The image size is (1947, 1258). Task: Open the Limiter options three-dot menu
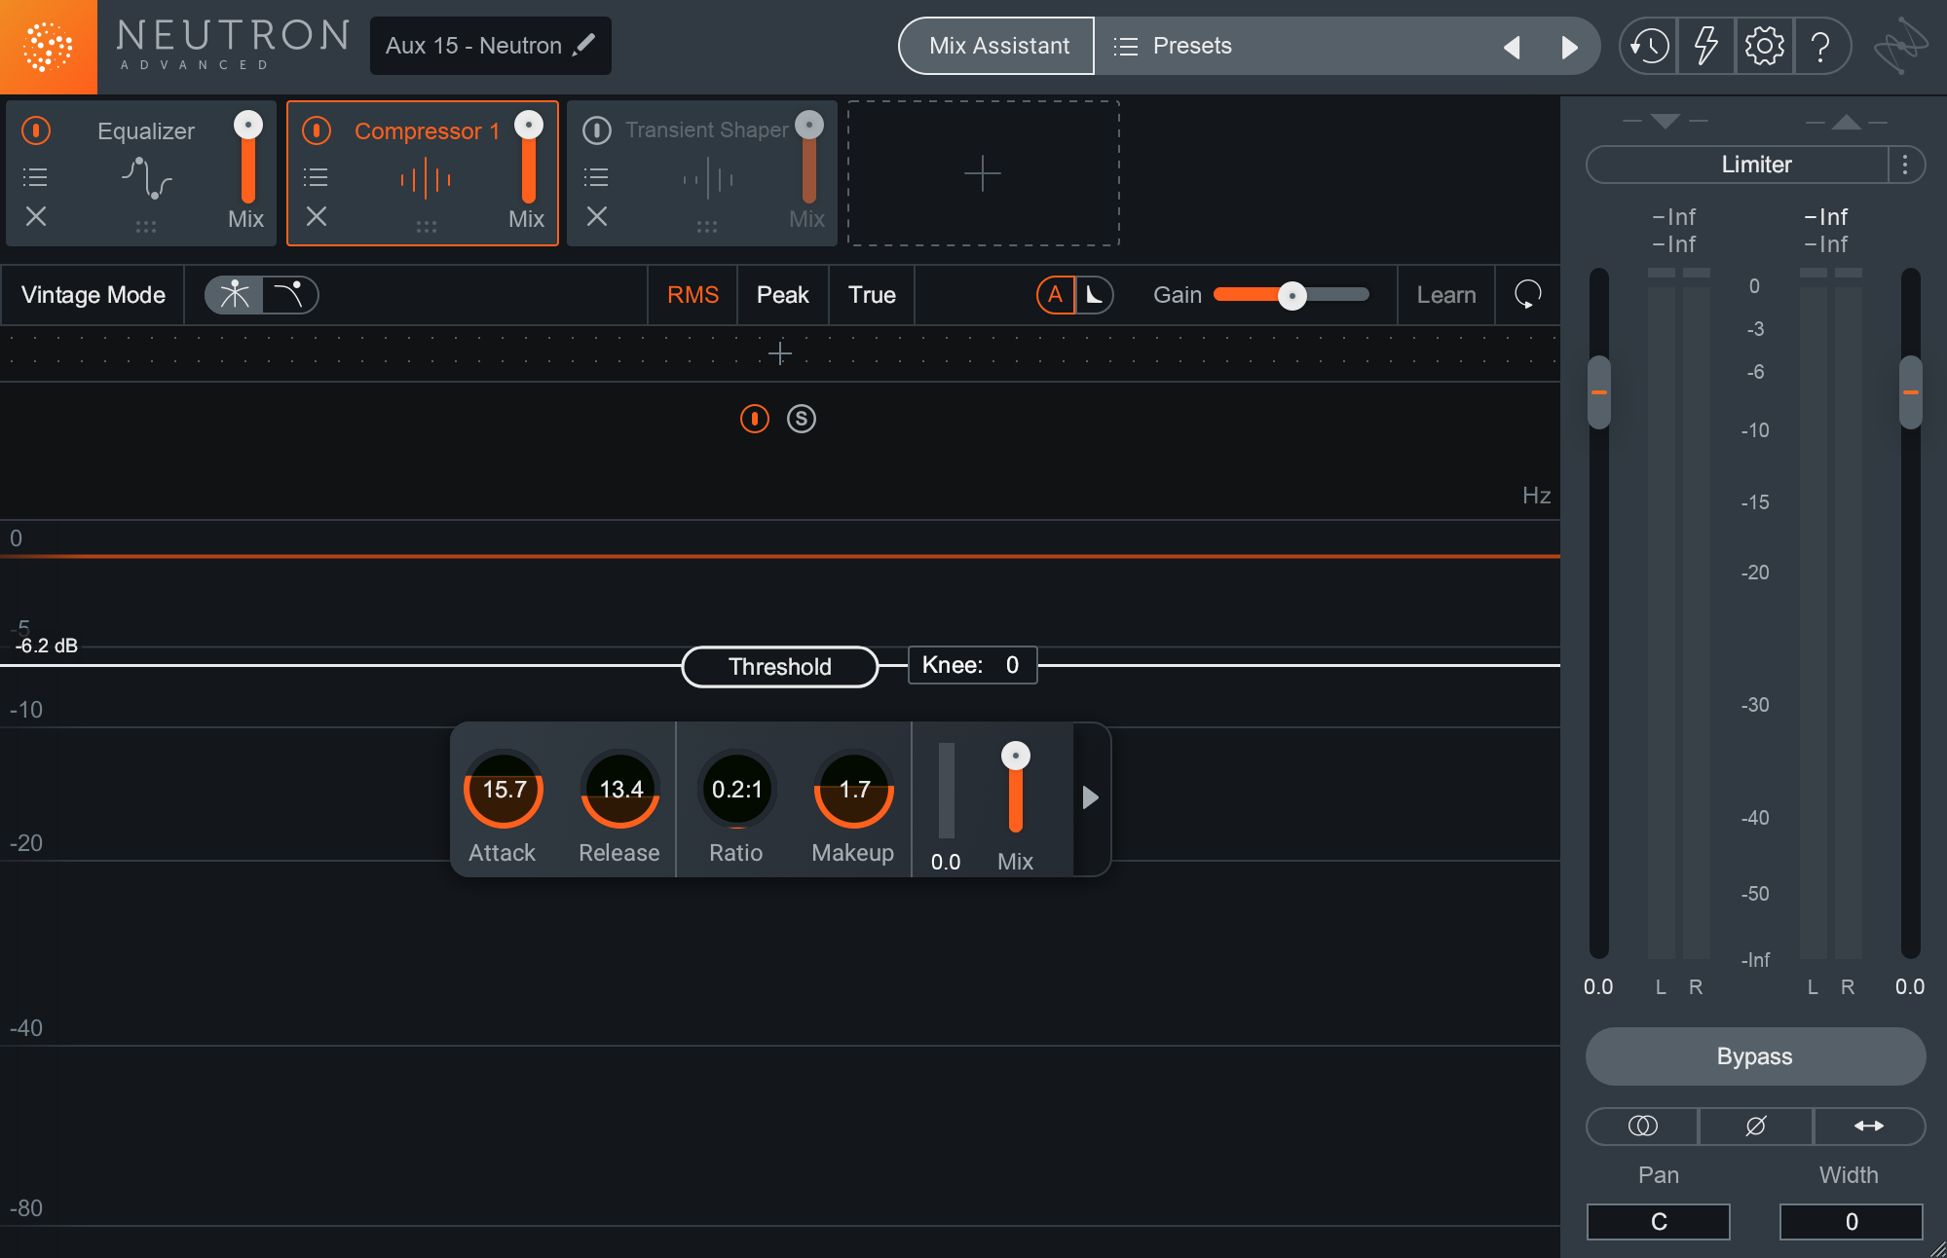(1905, 165)
